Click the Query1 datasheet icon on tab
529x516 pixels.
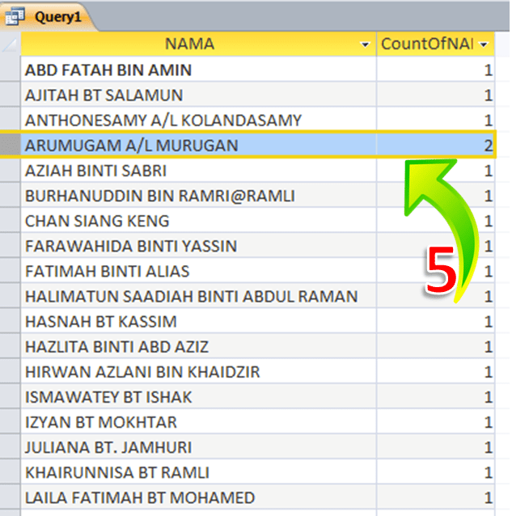(x=16, y=15)
